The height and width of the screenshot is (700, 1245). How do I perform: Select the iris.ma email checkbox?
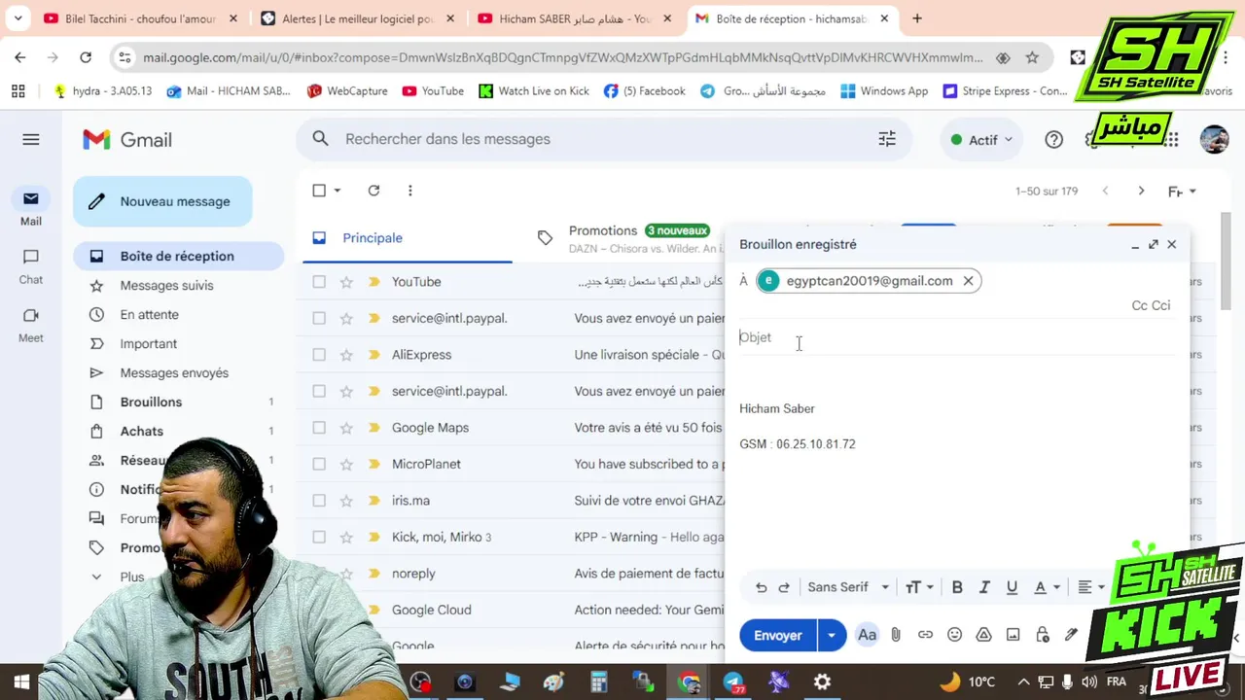pos(319,501)
